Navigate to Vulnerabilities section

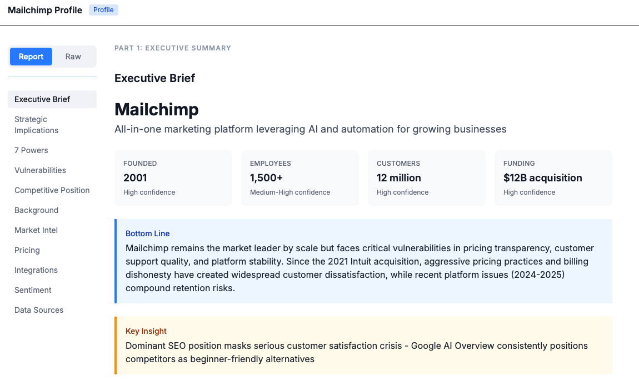coord(40,170)
